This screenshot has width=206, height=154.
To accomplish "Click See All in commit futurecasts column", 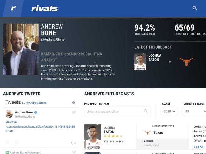I will [199, 147].
